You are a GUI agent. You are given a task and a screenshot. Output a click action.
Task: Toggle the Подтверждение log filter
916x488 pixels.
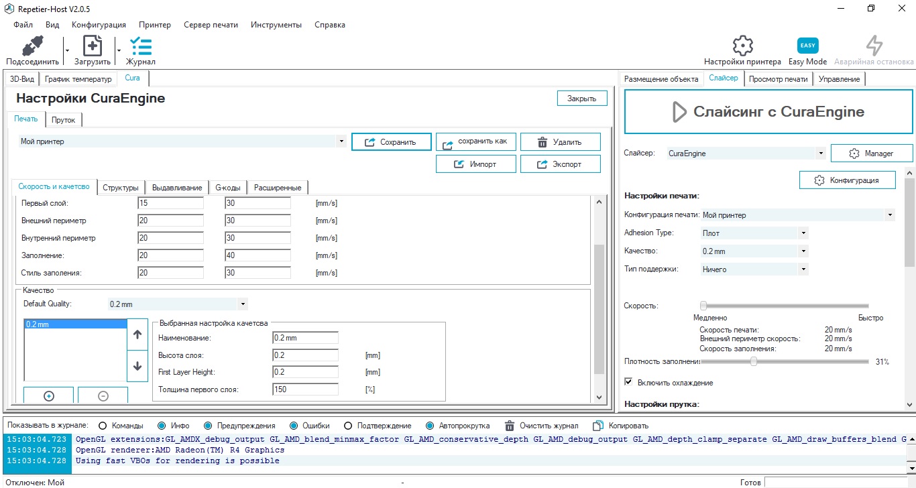348,426
